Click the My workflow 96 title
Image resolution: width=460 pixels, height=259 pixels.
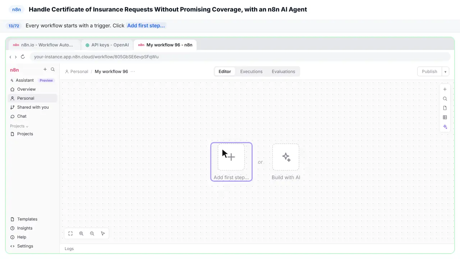111,72
